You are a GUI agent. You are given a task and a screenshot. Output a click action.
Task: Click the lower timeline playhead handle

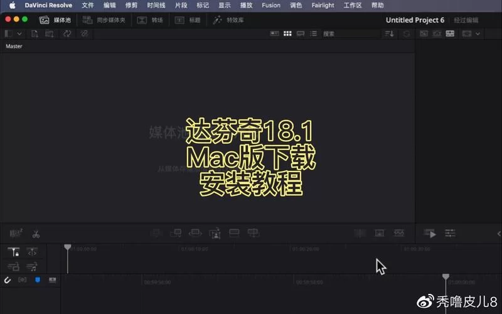point(446,276)
